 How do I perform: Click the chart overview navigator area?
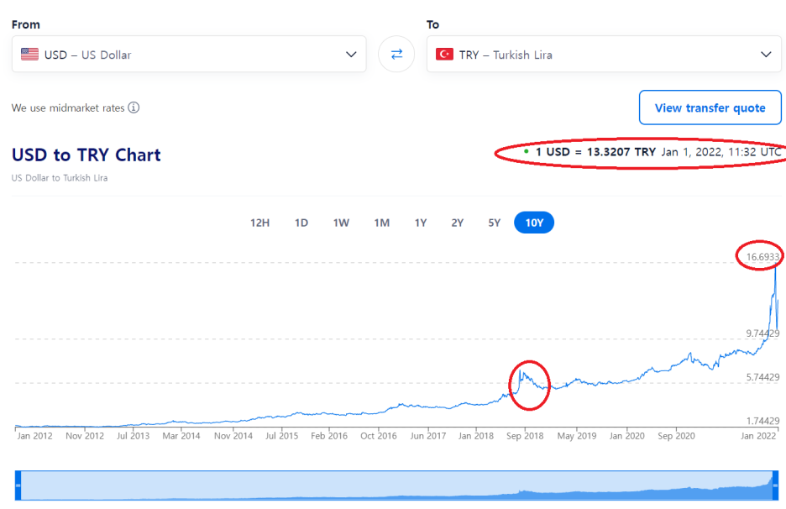coord(396,485)
